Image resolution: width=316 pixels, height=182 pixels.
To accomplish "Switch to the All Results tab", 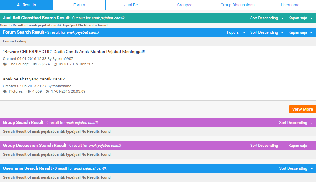I will [26, 5].
